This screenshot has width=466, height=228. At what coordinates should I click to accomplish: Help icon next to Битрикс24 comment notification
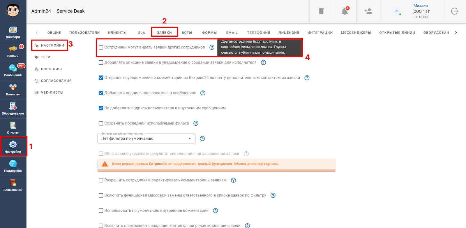(x=307, y=78)
